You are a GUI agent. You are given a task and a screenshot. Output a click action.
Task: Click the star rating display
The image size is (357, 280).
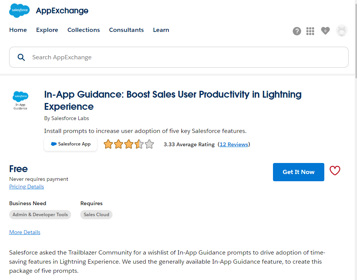[129, 144]
